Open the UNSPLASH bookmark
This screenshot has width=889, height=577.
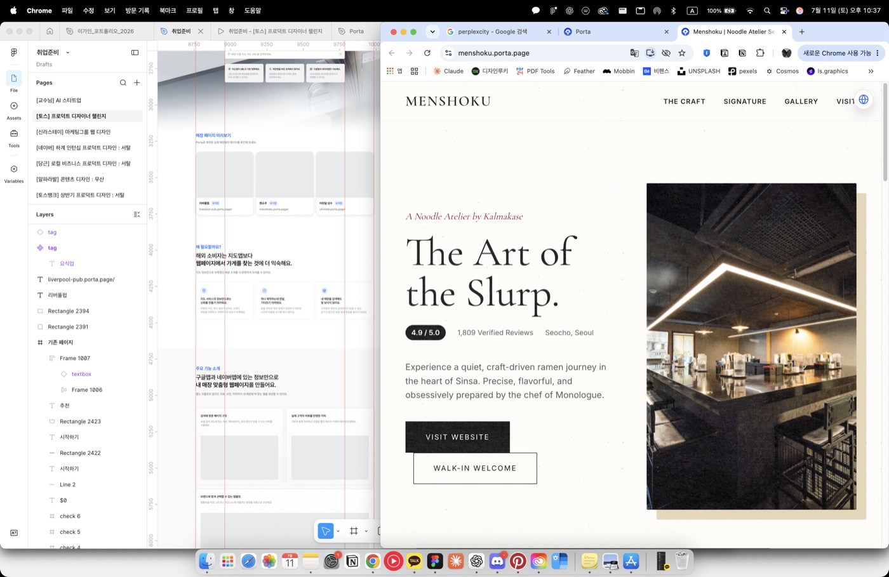pos(698,71)
